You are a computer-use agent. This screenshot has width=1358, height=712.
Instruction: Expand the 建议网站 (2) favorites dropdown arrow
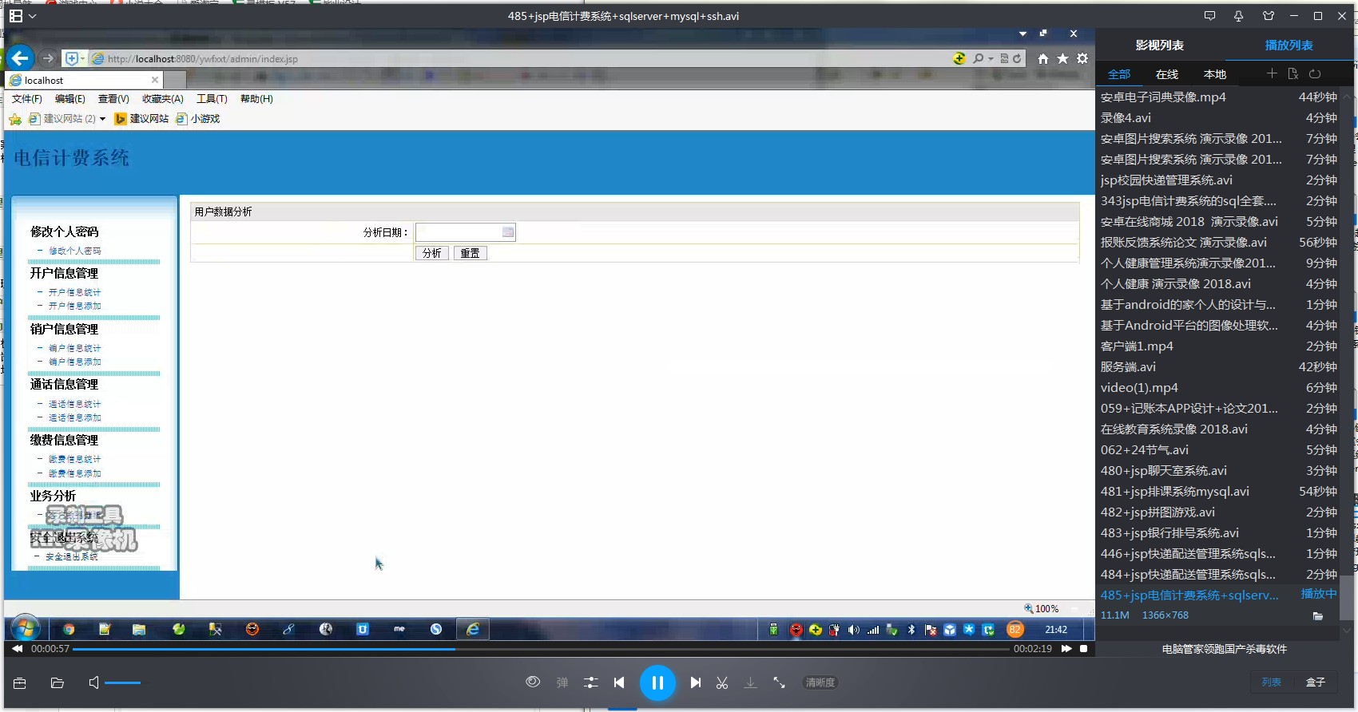click(102, 119)
